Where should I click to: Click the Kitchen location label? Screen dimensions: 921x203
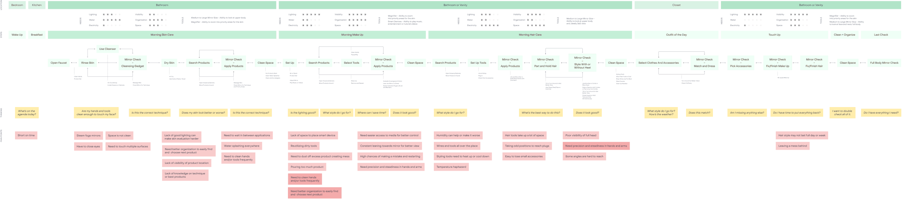point(37,5)
